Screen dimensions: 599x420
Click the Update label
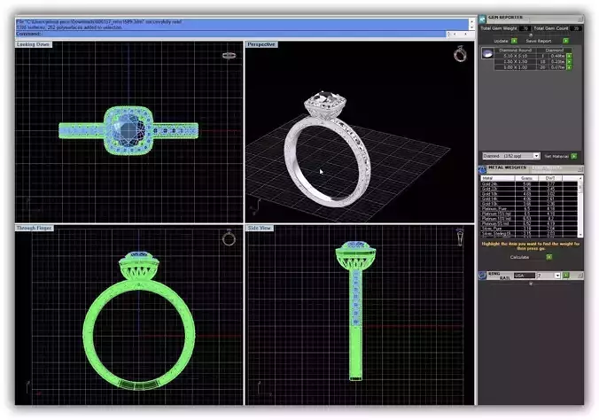(x=501, y=41)
